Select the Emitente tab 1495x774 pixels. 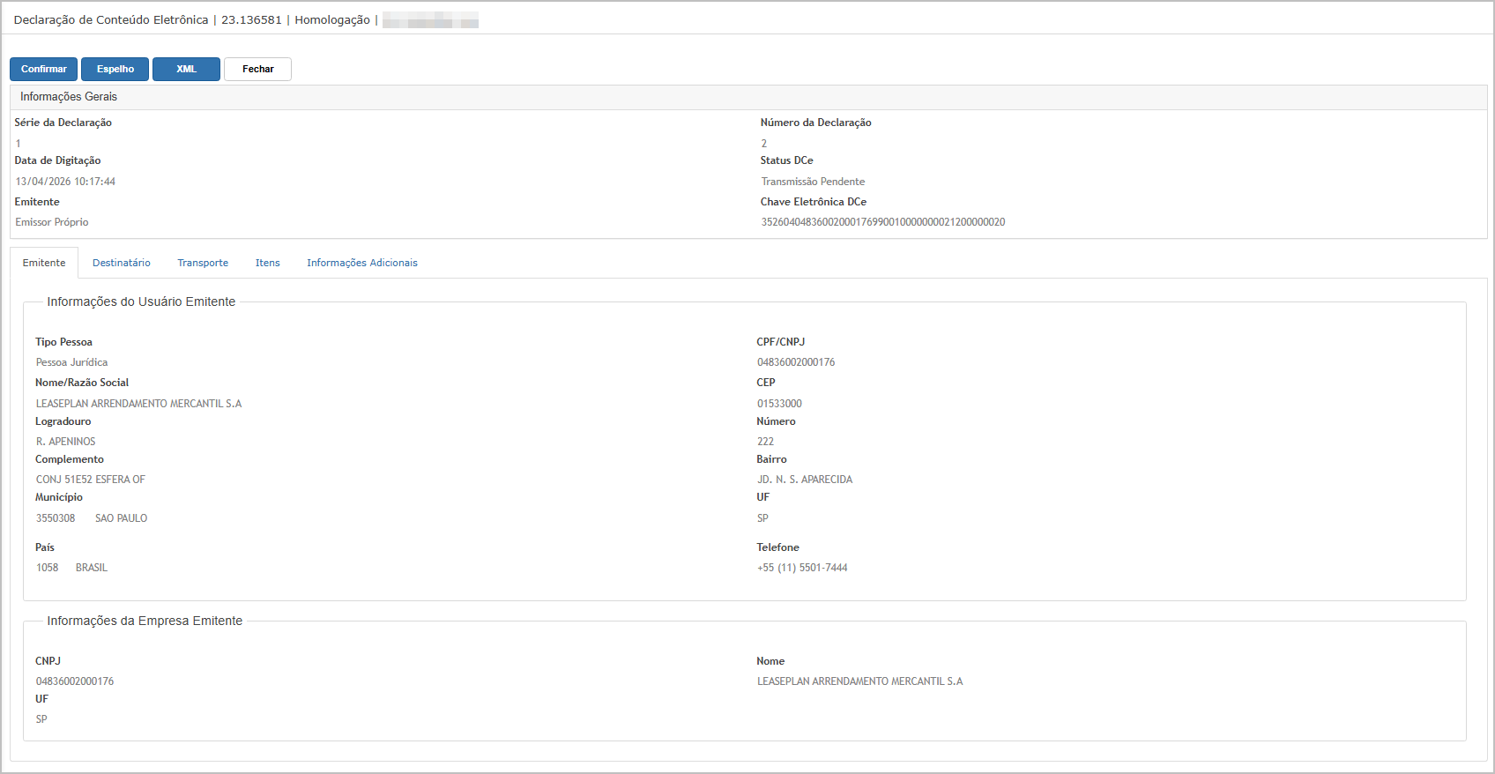[x=44, y=263]
